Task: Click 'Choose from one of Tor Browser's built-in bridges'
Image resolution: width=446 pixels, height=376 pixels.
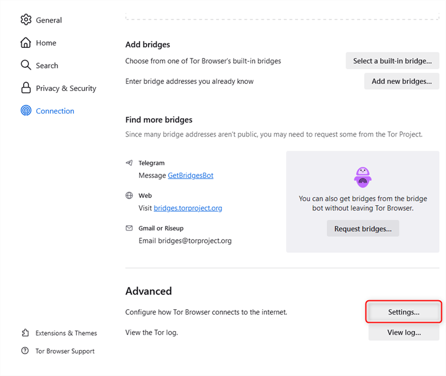Action: 203,61
